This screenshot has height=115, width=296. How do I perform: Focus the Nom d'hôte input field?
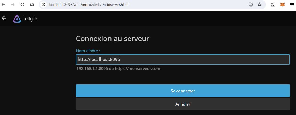183,60
